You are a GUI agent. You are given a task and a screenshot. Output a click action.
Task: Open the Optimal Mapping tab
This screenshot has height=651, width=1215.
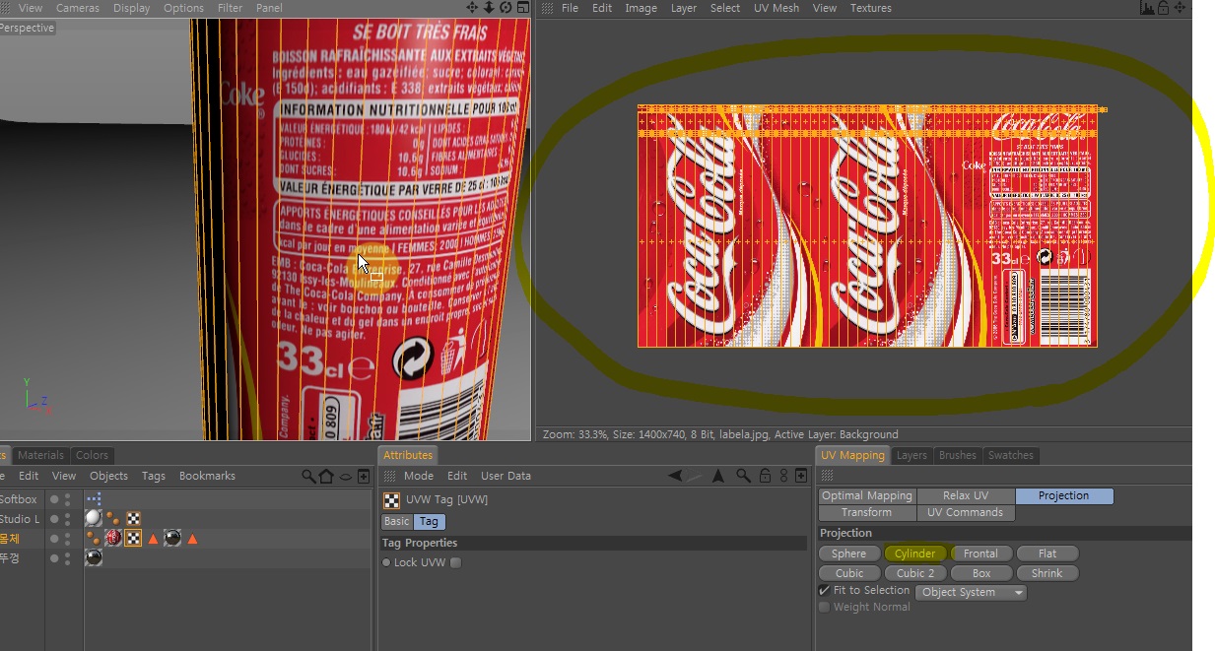867,495
